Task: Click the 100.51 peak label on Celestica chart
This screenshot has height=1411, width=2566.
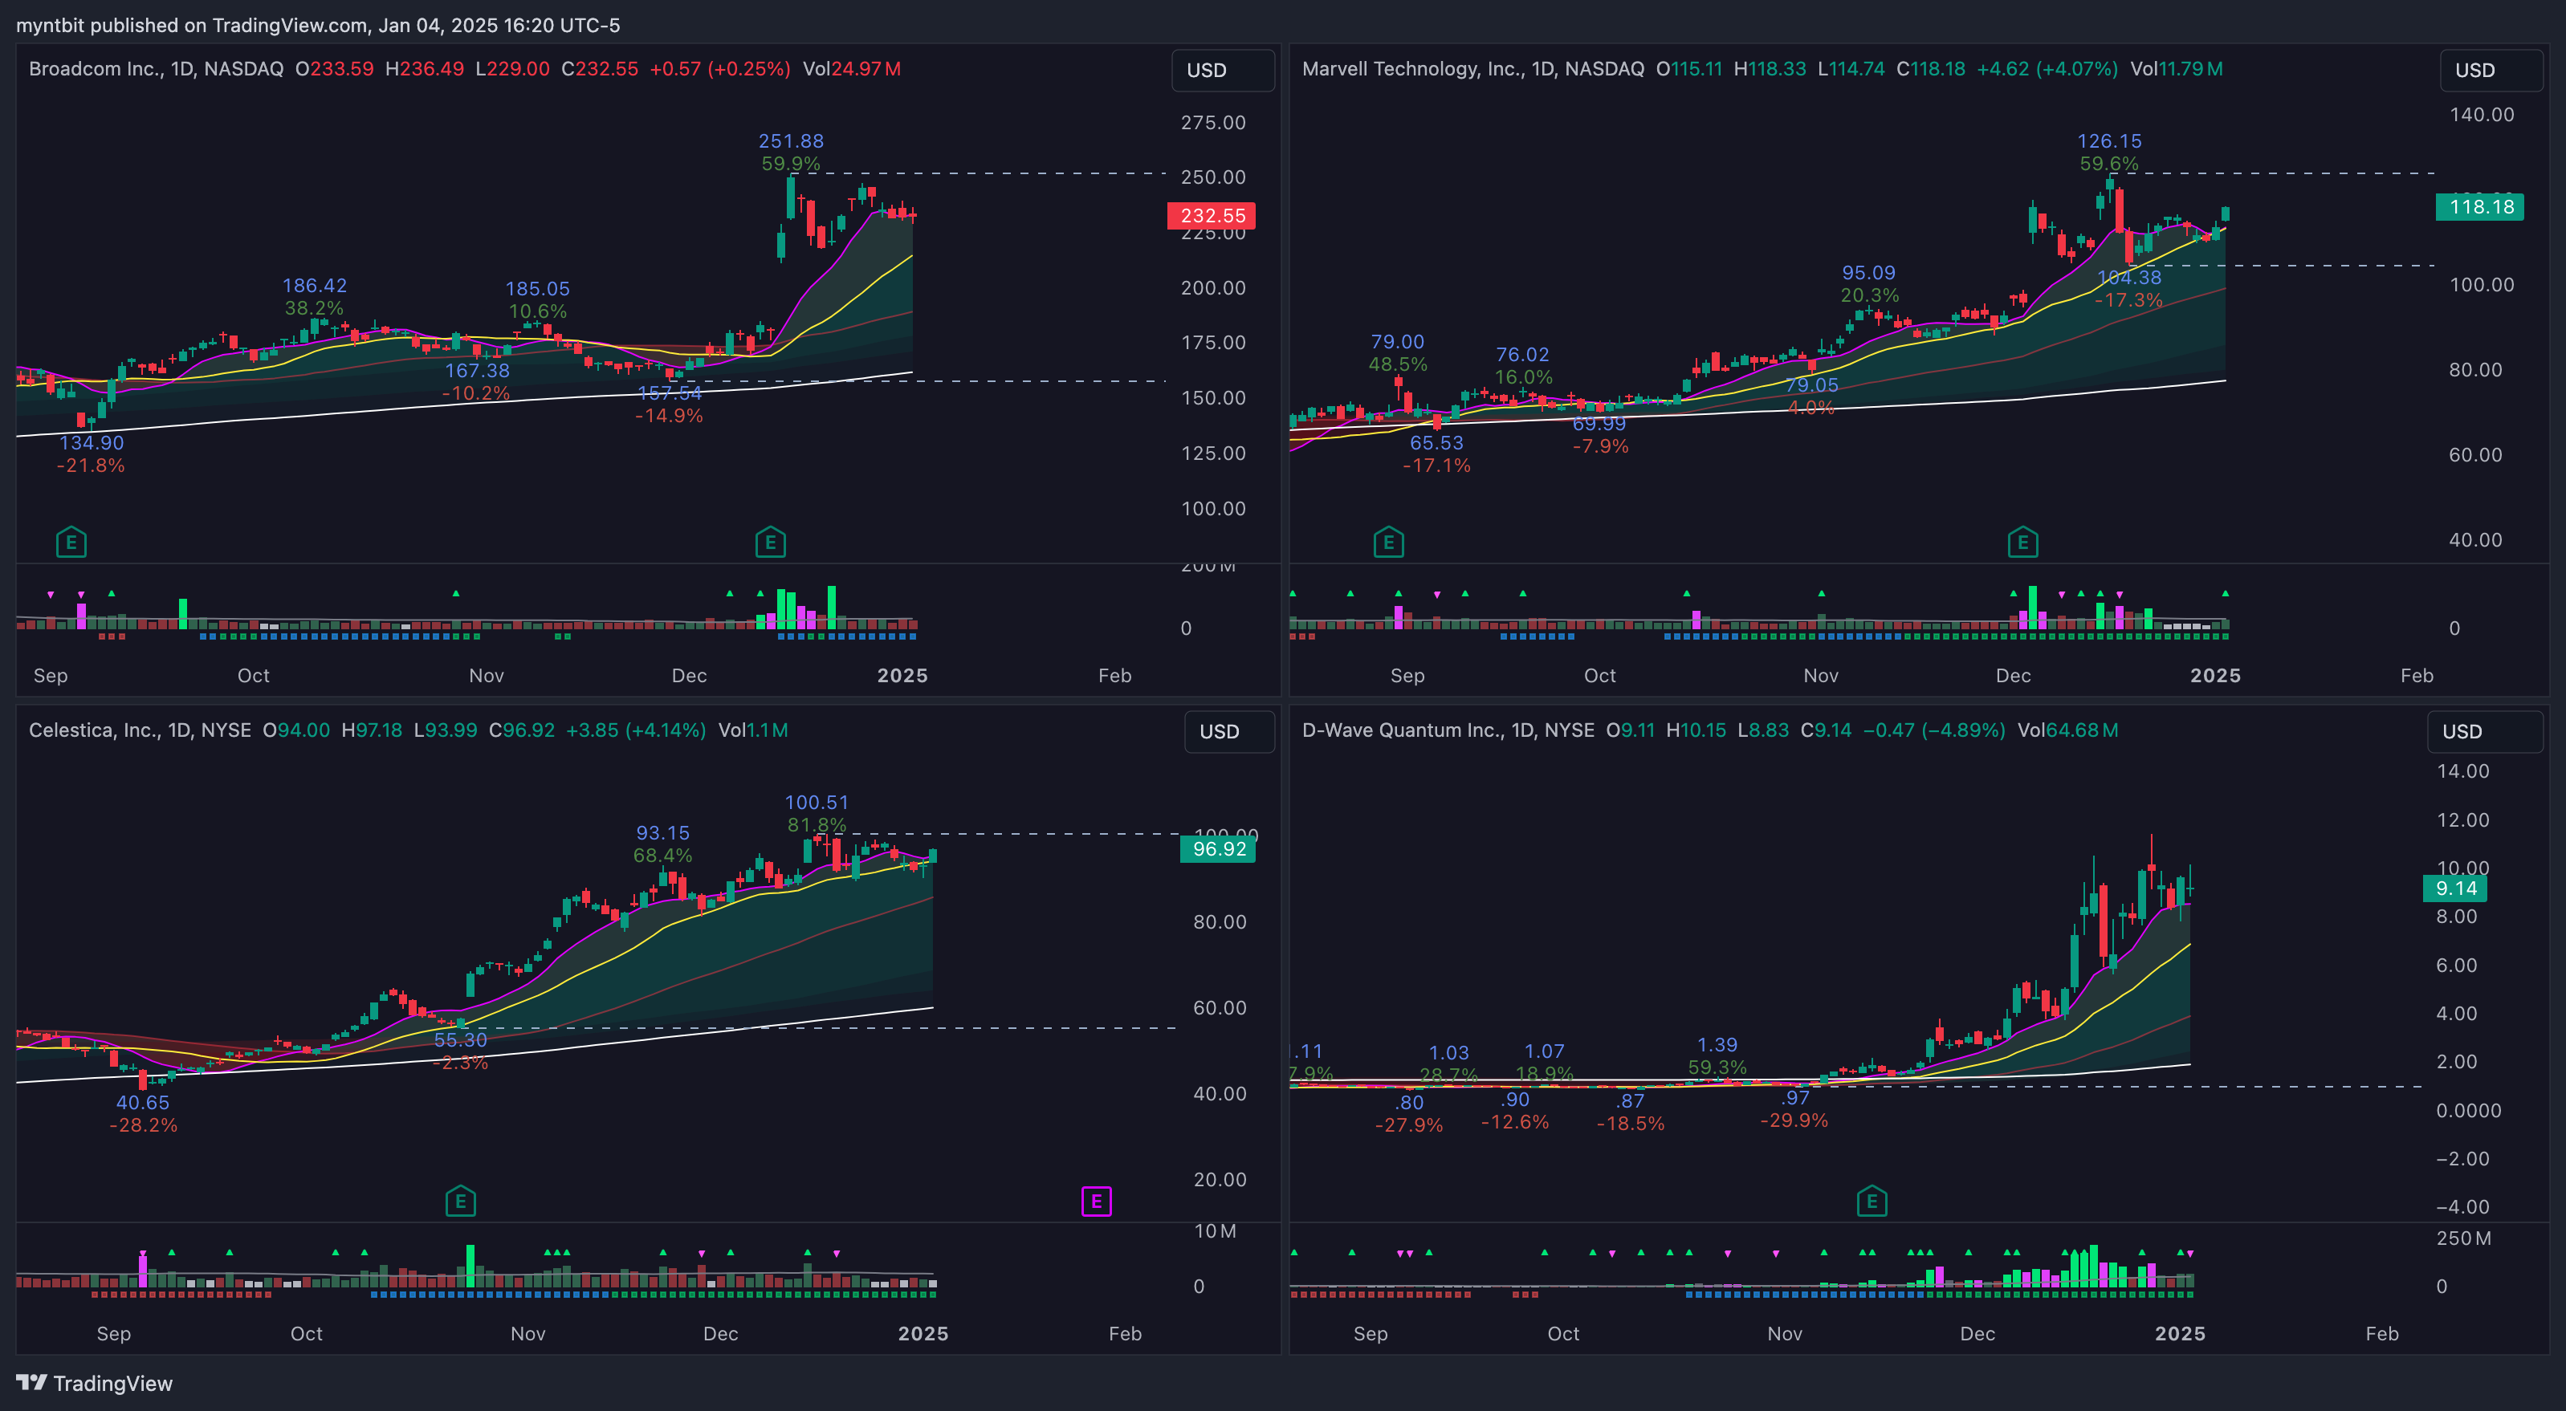Action: (817, 803)
